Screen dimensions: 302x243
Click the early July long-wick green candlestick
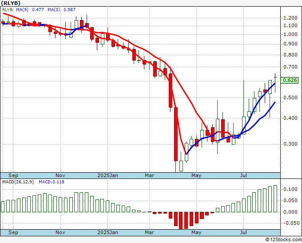[244, 107]
